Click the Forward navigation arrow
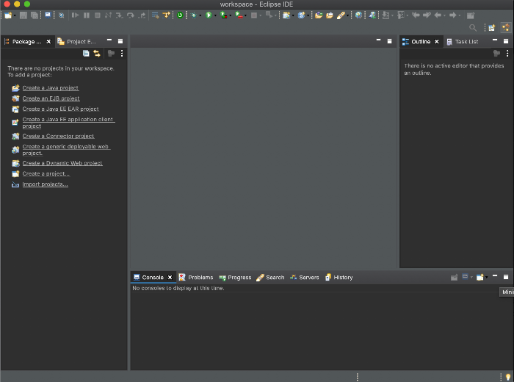514x382 pixels. (x=453, y=15)
